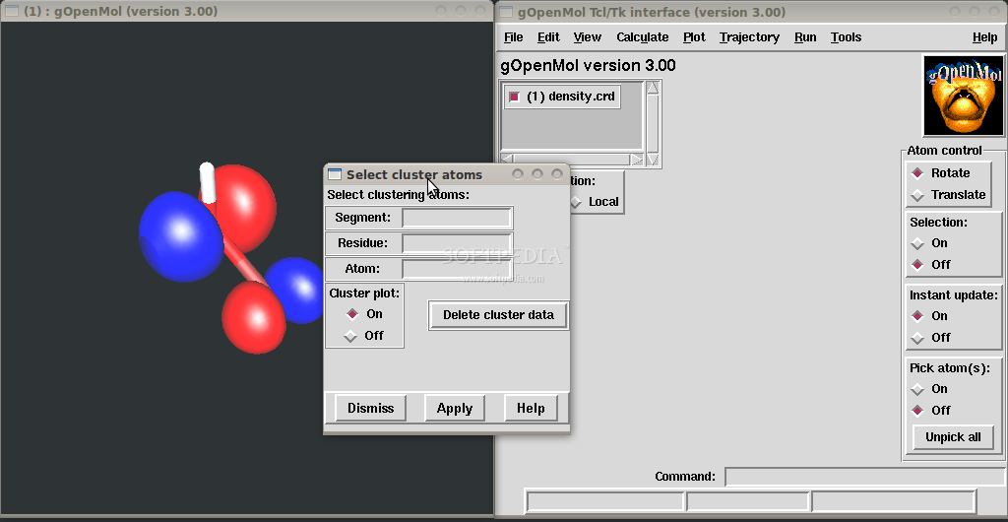
Task: Dismiss the Select cluster atoms dialog
Action: click(x=370, y=408)
